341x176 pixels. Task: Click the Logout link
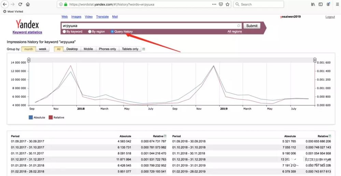(x=330, y=17)
